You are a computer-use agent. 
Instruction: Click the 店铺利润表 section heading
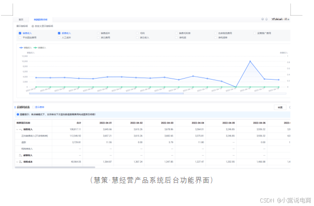(23, 107)
